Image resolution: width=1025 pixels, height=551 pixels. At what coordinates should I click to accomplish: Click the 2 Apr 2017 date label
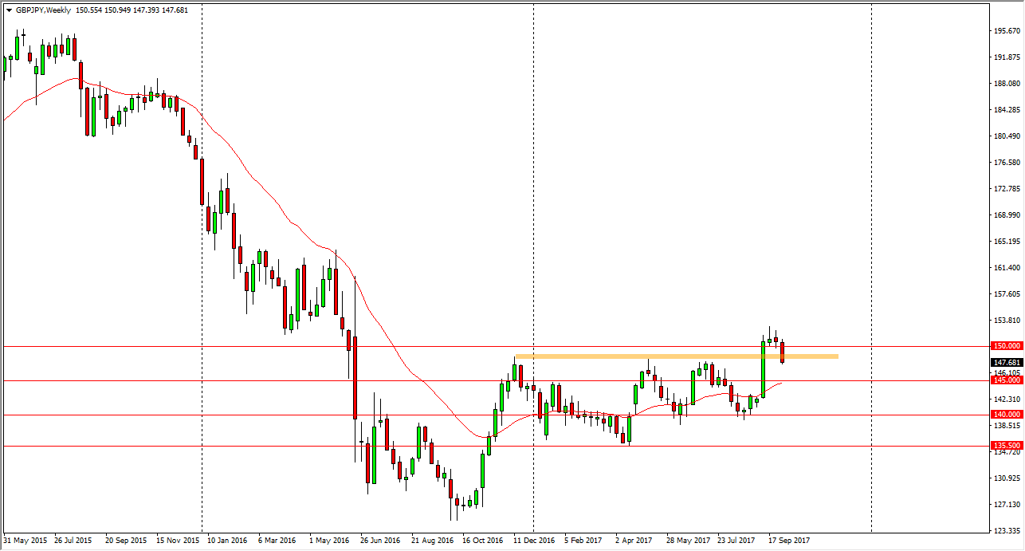point(634,540)
